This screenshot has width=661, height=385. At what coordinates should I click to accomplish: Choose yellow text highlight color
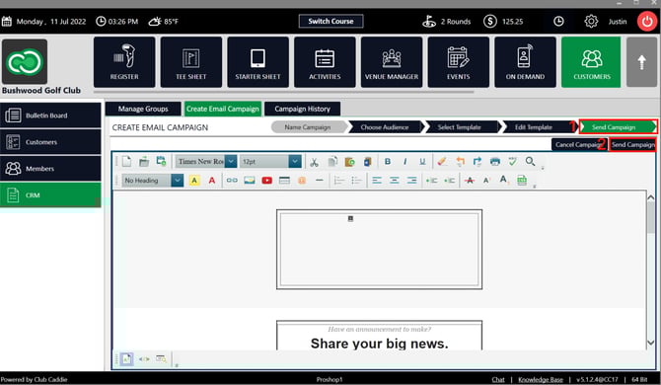tap(194, 181)
